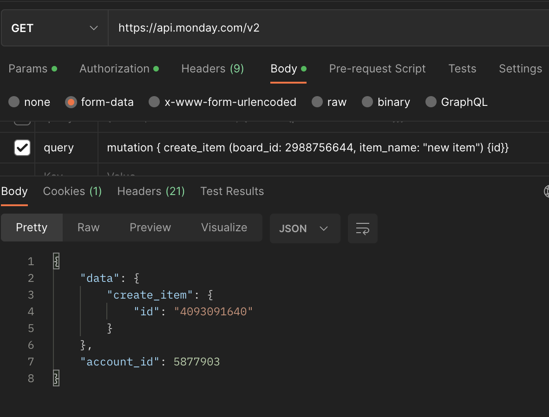Switch to the Authorization tab
549x417 pixels.
click(x=119, y=69)
